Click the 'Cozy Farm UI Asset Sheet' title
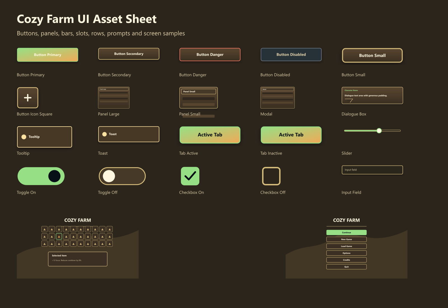Viewport: 448px width, 308px height. pos(87,19)
